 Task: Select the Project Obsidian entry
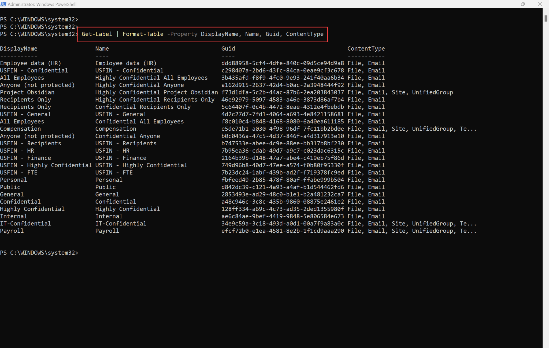27,92
